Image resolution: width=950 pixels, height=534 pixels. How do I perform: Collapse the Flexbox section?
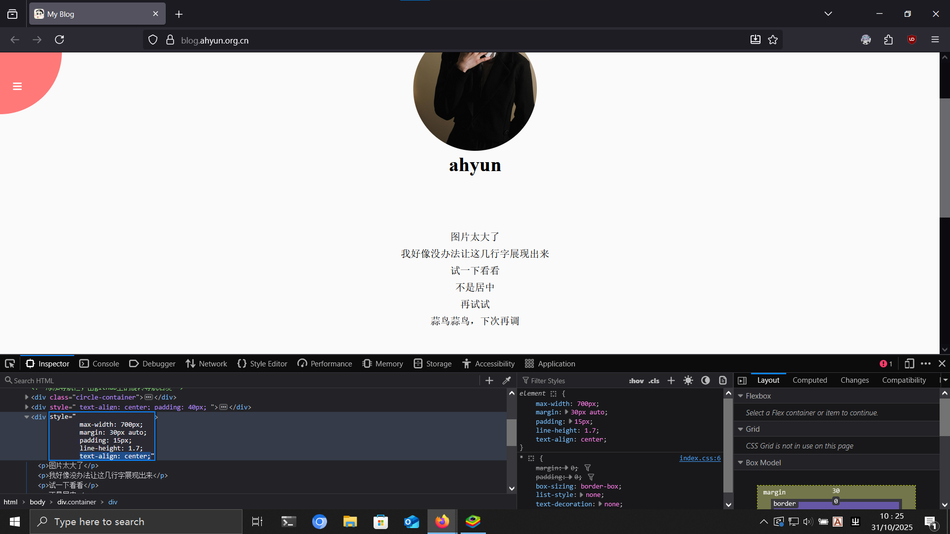(x=741, y=396)
